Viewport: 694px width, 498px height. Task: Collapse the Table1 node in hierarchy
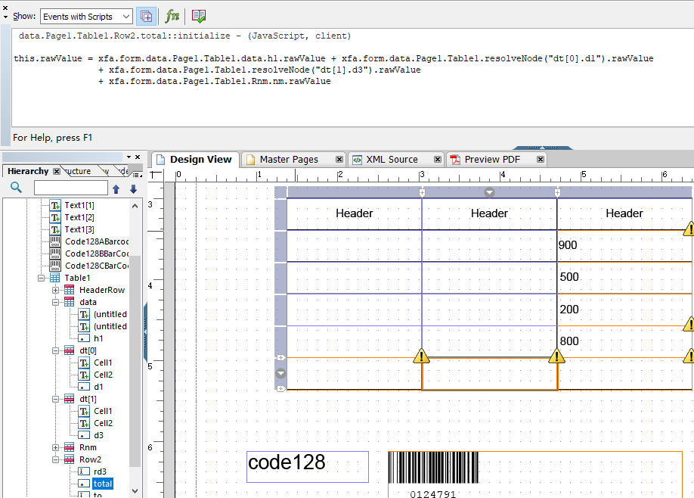(42, 278)
